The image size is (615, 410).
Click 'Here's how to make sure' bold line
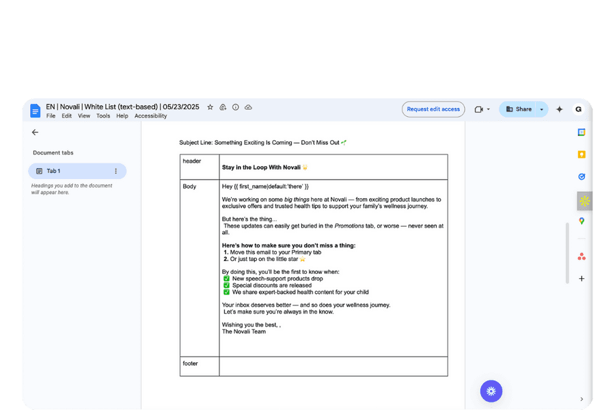[x=288, y=245]
